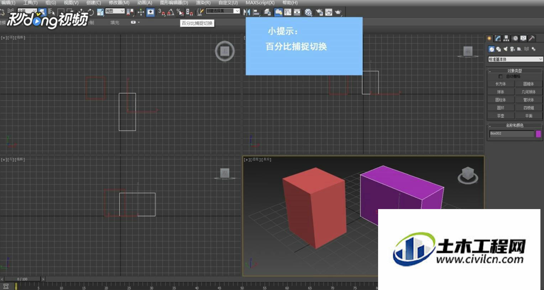Select the Shapes category icon
This screenshot has width=544, height=290.
point(498,49)
